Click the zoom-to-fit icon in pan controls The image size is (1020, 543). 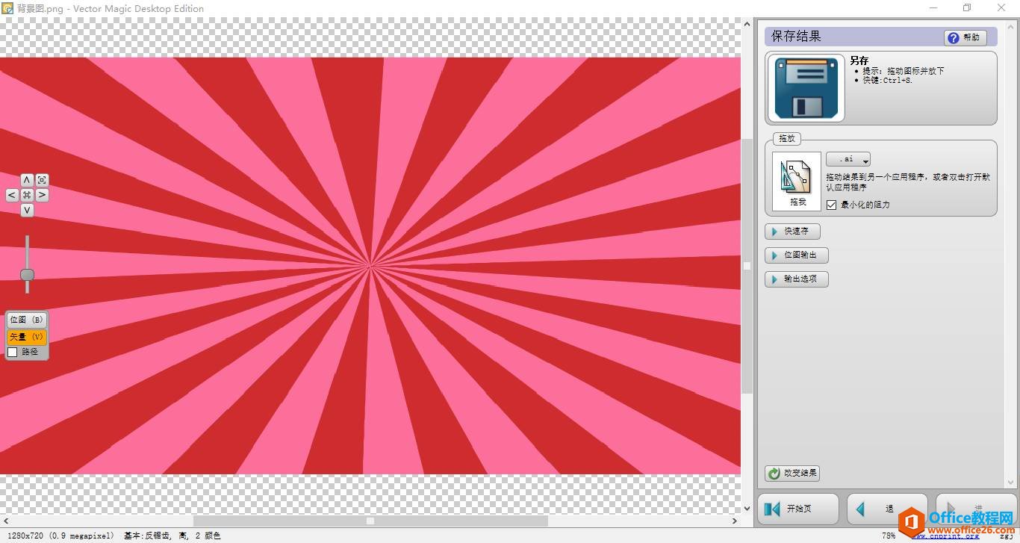point(42,180)
